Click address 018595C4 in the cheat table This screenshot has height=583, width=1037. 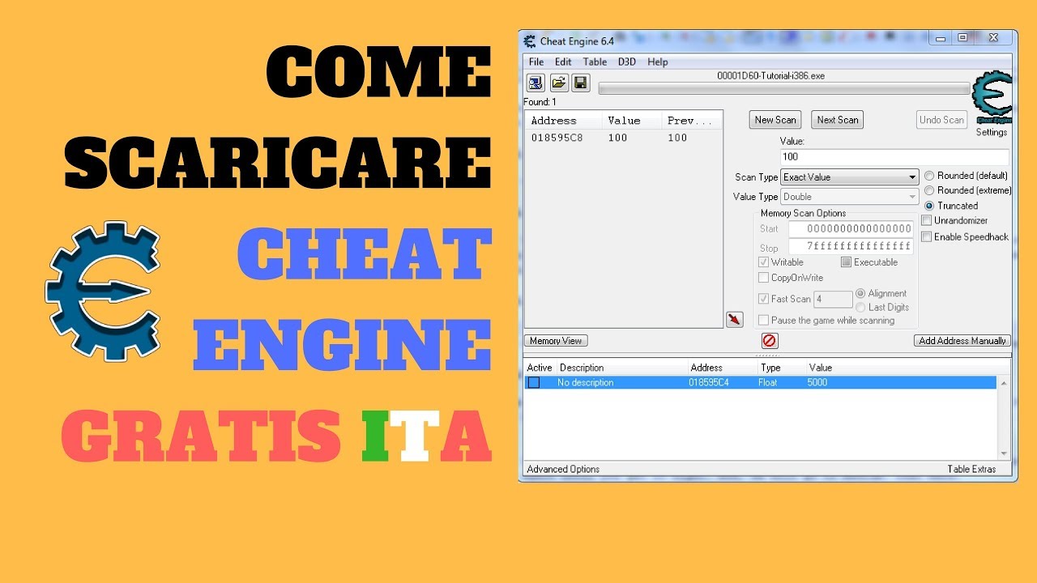coord(709,382)
